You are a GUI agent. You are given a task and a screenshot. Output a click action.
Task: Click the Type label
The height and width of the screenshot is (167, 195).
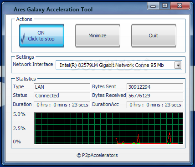point(18,87)
